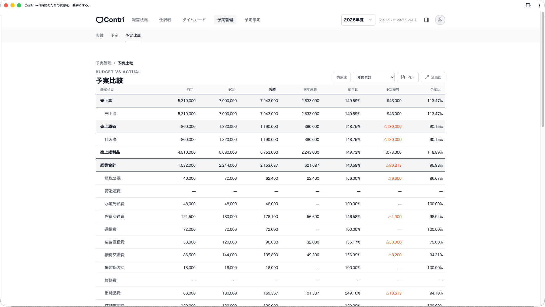Open 仕訳帳 in the top navigation
545x307 pixels.
tap(165, 20)
